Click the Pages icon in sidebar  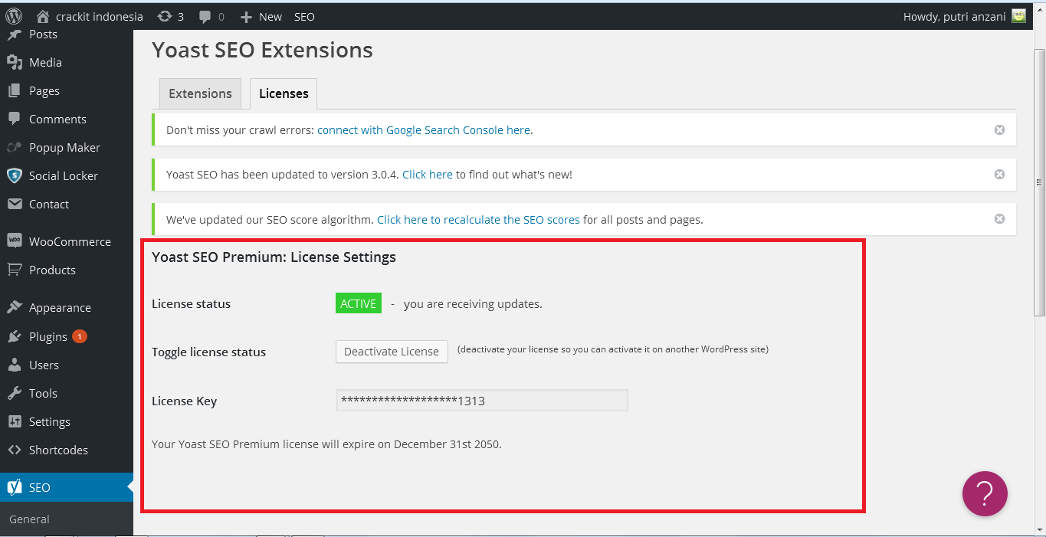pos(14,91)
